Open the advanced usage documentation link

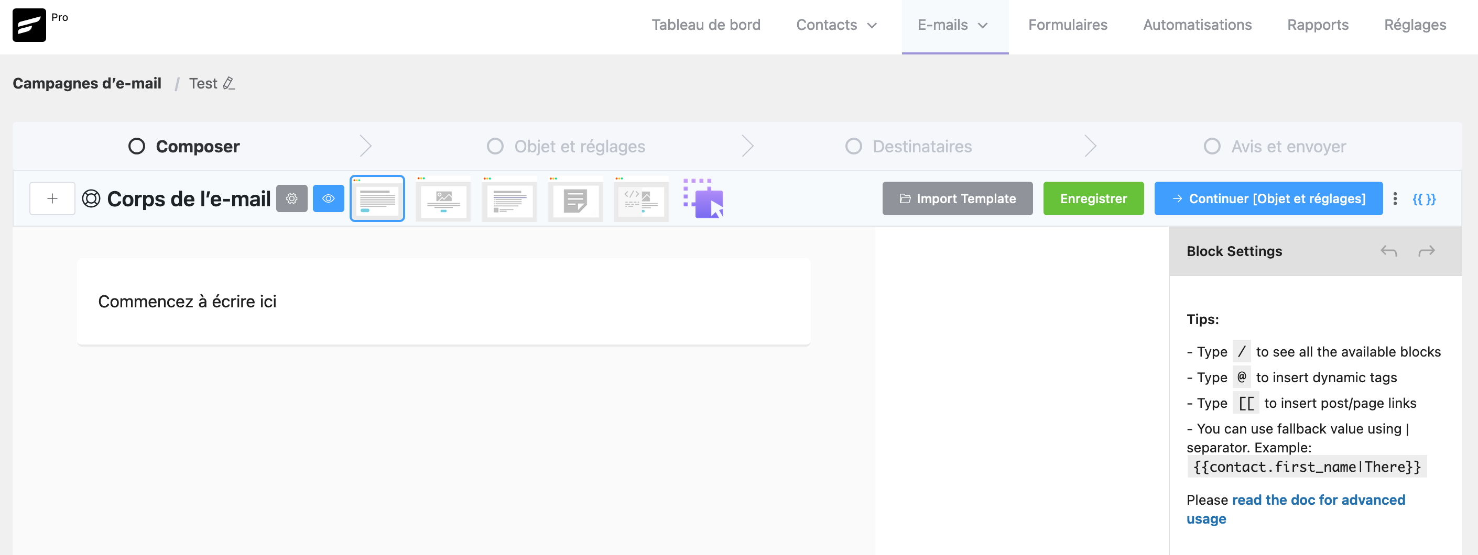(x=1319, y=500)
